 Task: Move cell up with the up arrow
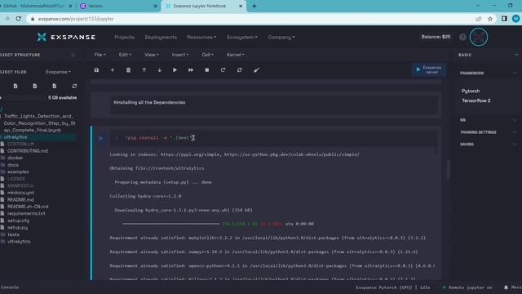144,70
